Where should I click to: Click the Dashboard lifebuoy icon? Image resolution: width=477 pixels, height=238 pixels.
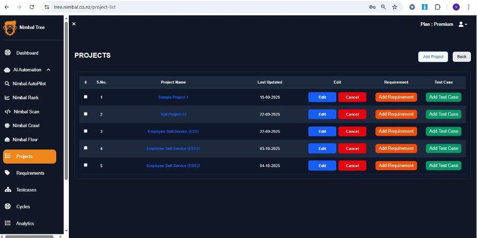8,53
